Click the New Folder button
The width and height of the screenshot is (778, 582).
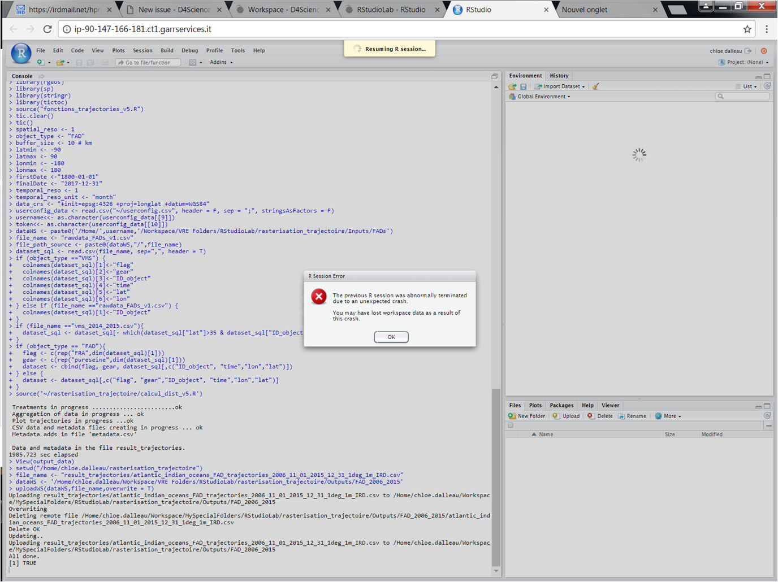tap(526, 416)
